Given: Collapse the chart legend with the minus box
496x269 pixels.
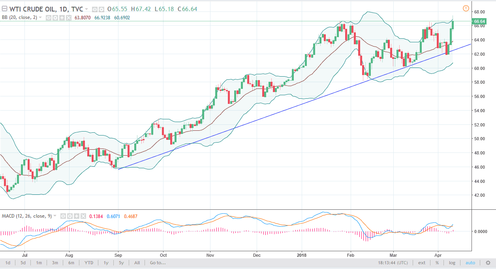Looking at the screenshot, I should (4, 9).
